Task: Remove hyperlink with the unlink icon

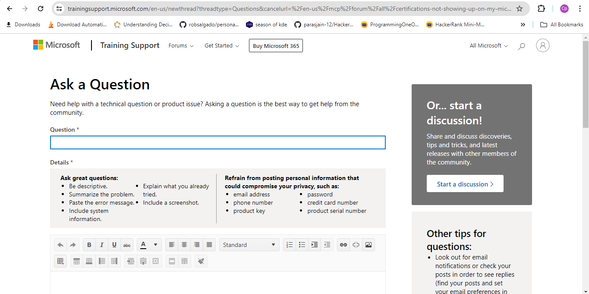Action: click(356, 245)
